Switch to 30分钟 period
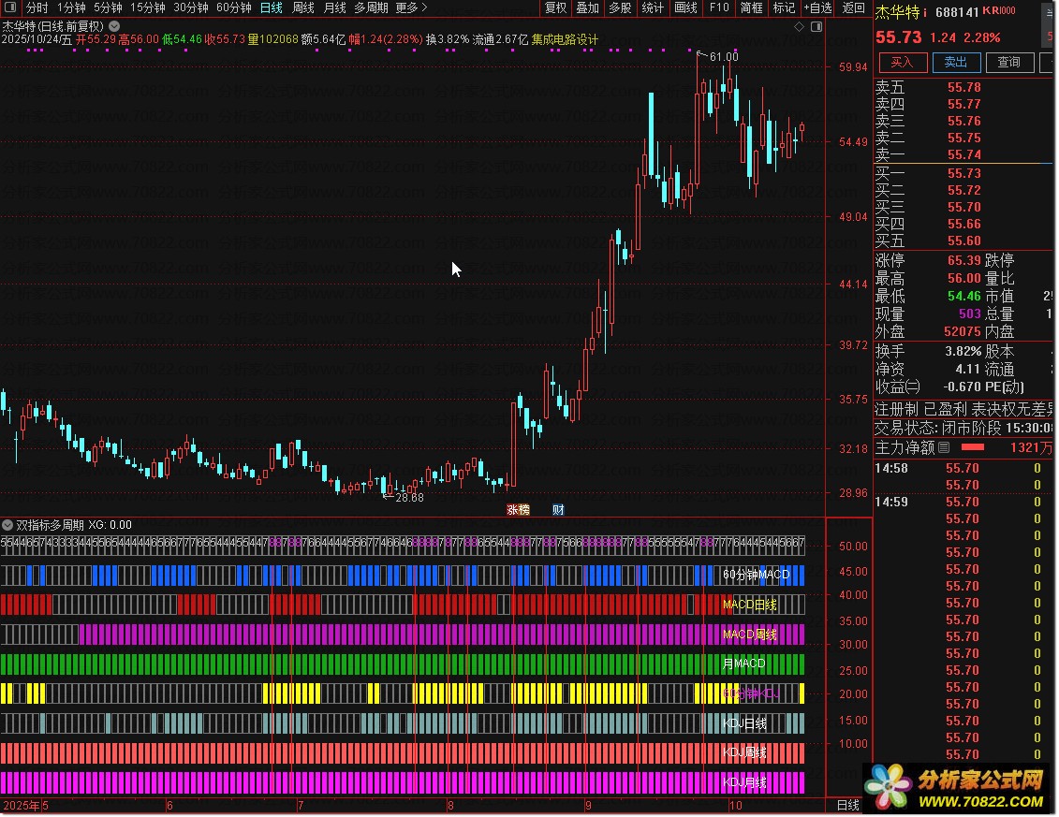 tap(190, 7)
